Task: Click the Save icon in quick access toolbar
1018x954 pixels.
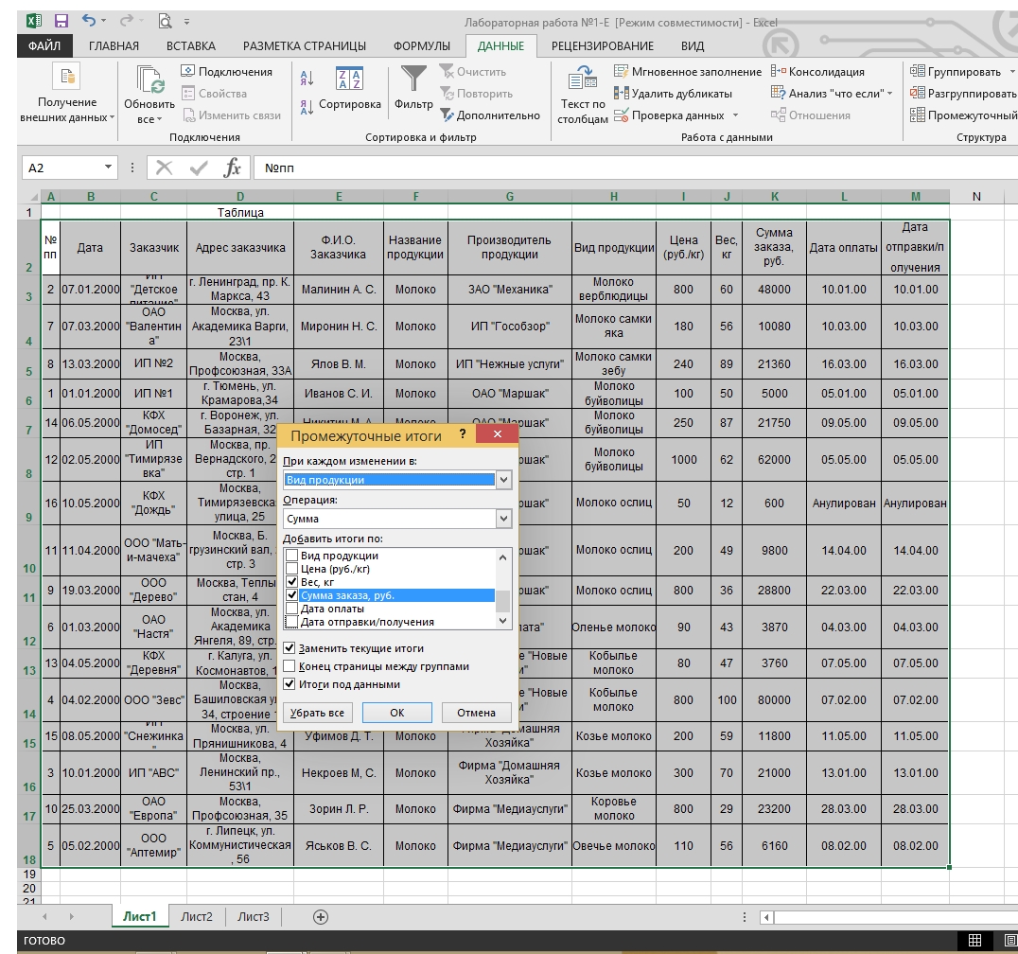Action: 61,22
